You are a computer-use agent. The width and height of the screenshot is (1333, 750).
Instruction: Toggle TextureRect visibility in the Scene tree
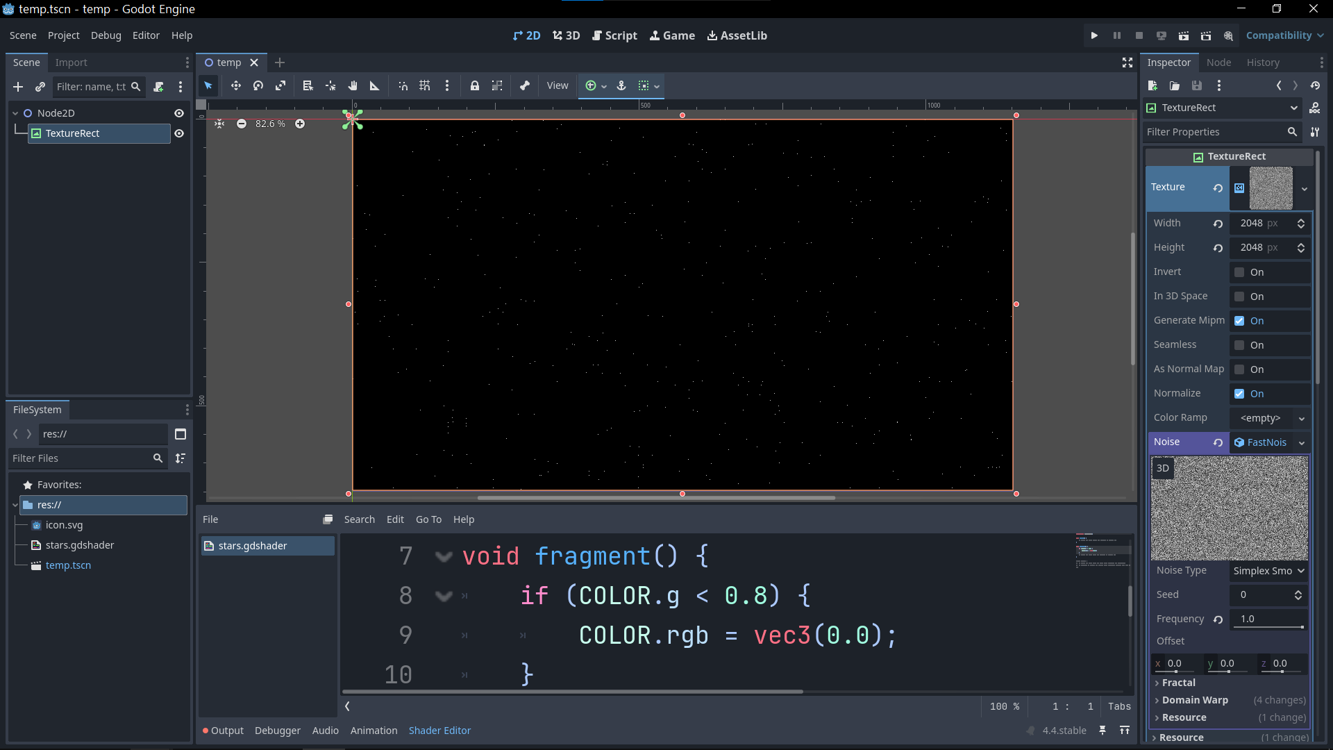point(179,133)
